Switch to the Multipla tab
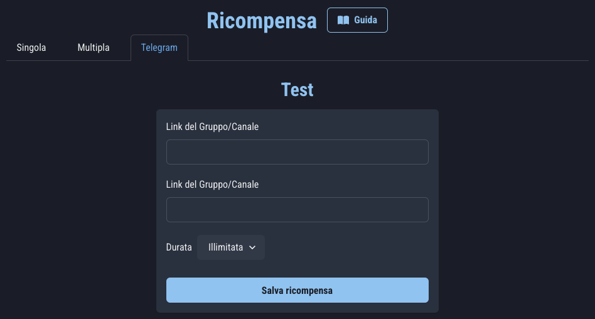 (94, 48)
